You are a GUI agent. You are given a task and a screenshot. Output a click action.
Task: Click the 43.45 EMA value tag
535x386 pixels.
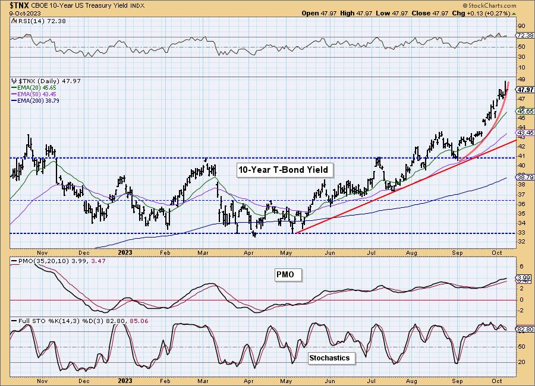525,132
